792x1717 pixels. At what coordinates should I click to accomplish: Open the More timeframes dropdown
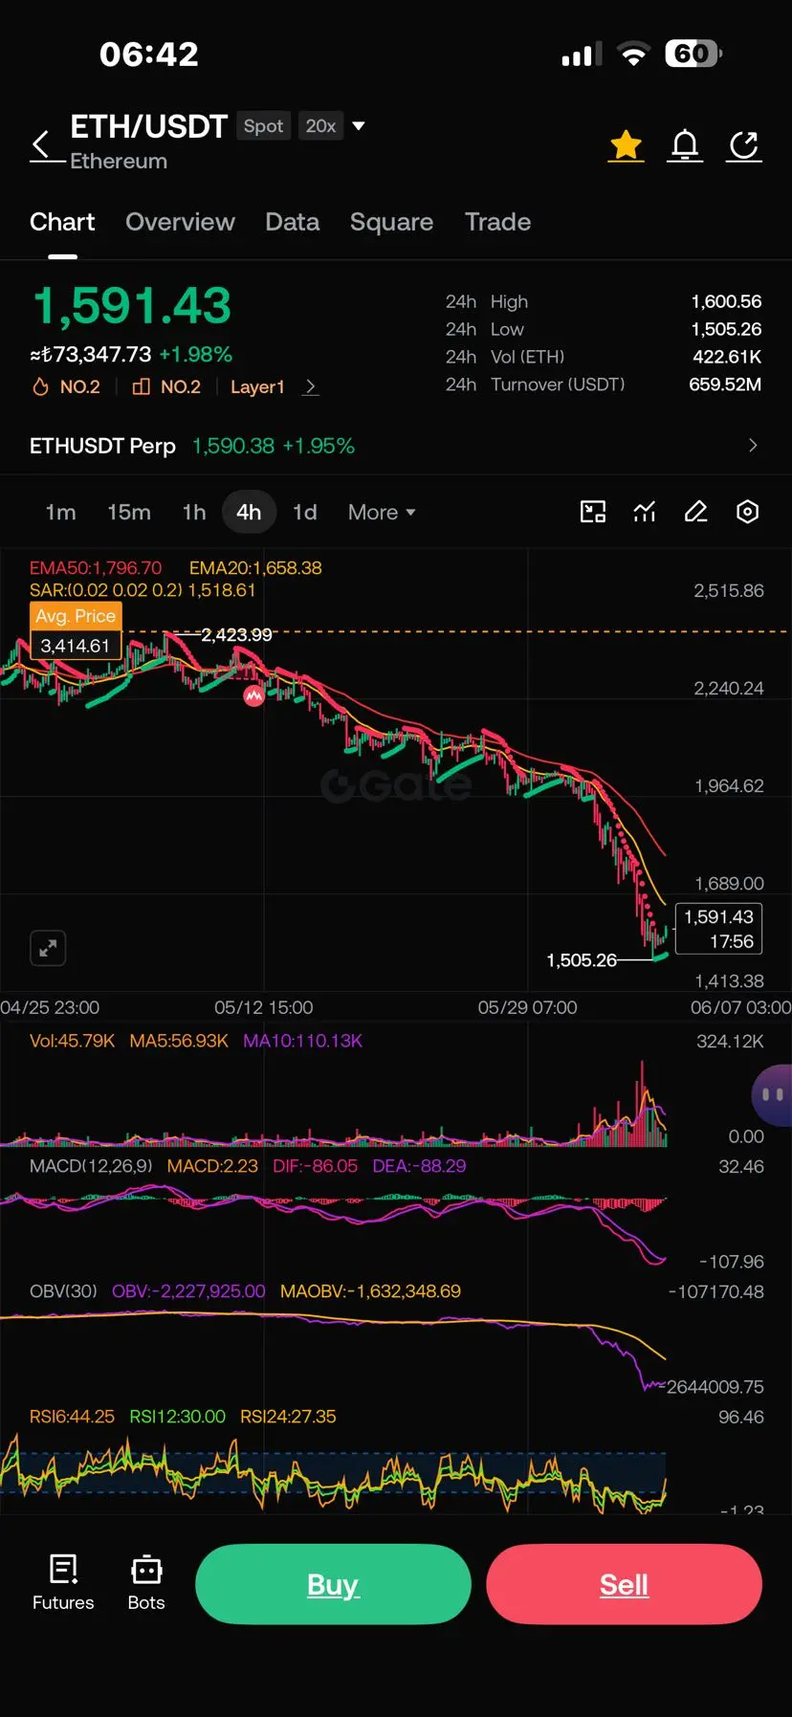point(382,512)
